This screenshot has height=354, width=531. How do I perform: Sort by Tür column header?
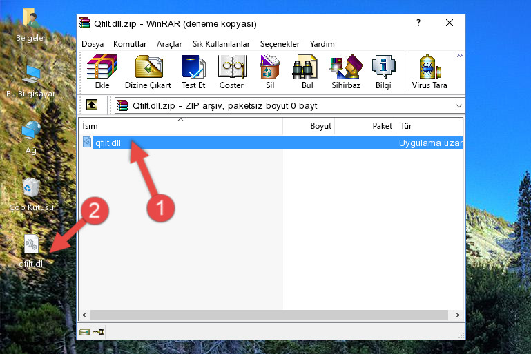pos(429,126)
